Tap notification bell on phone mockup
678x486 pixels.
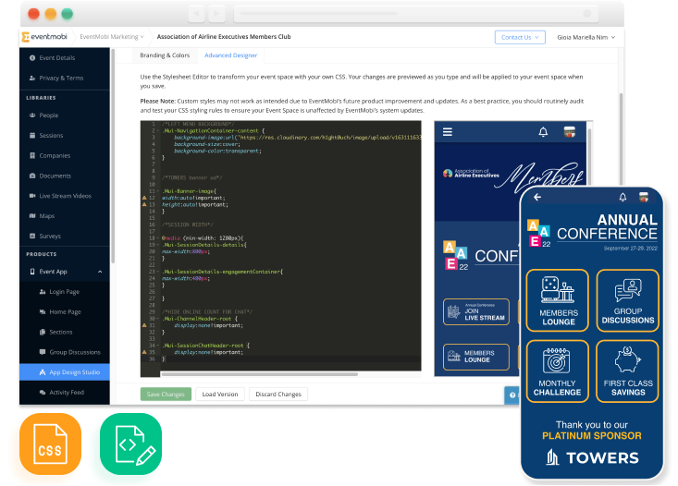click(623, 197)
